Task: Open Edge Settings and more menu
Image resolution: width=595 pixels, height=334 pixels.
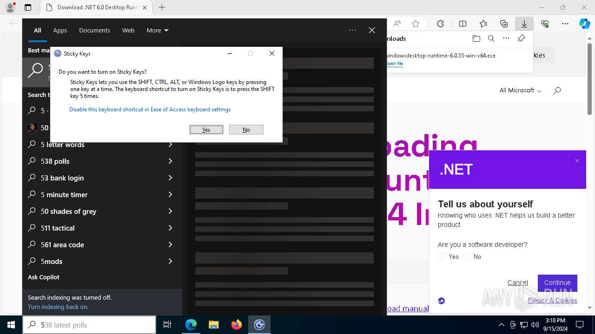Action: coord(565,24)
